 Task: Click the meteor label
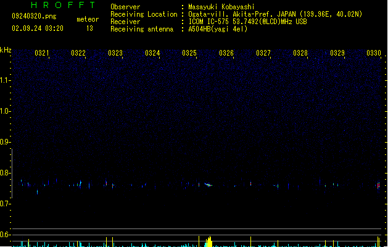click(x=88, y=19)
